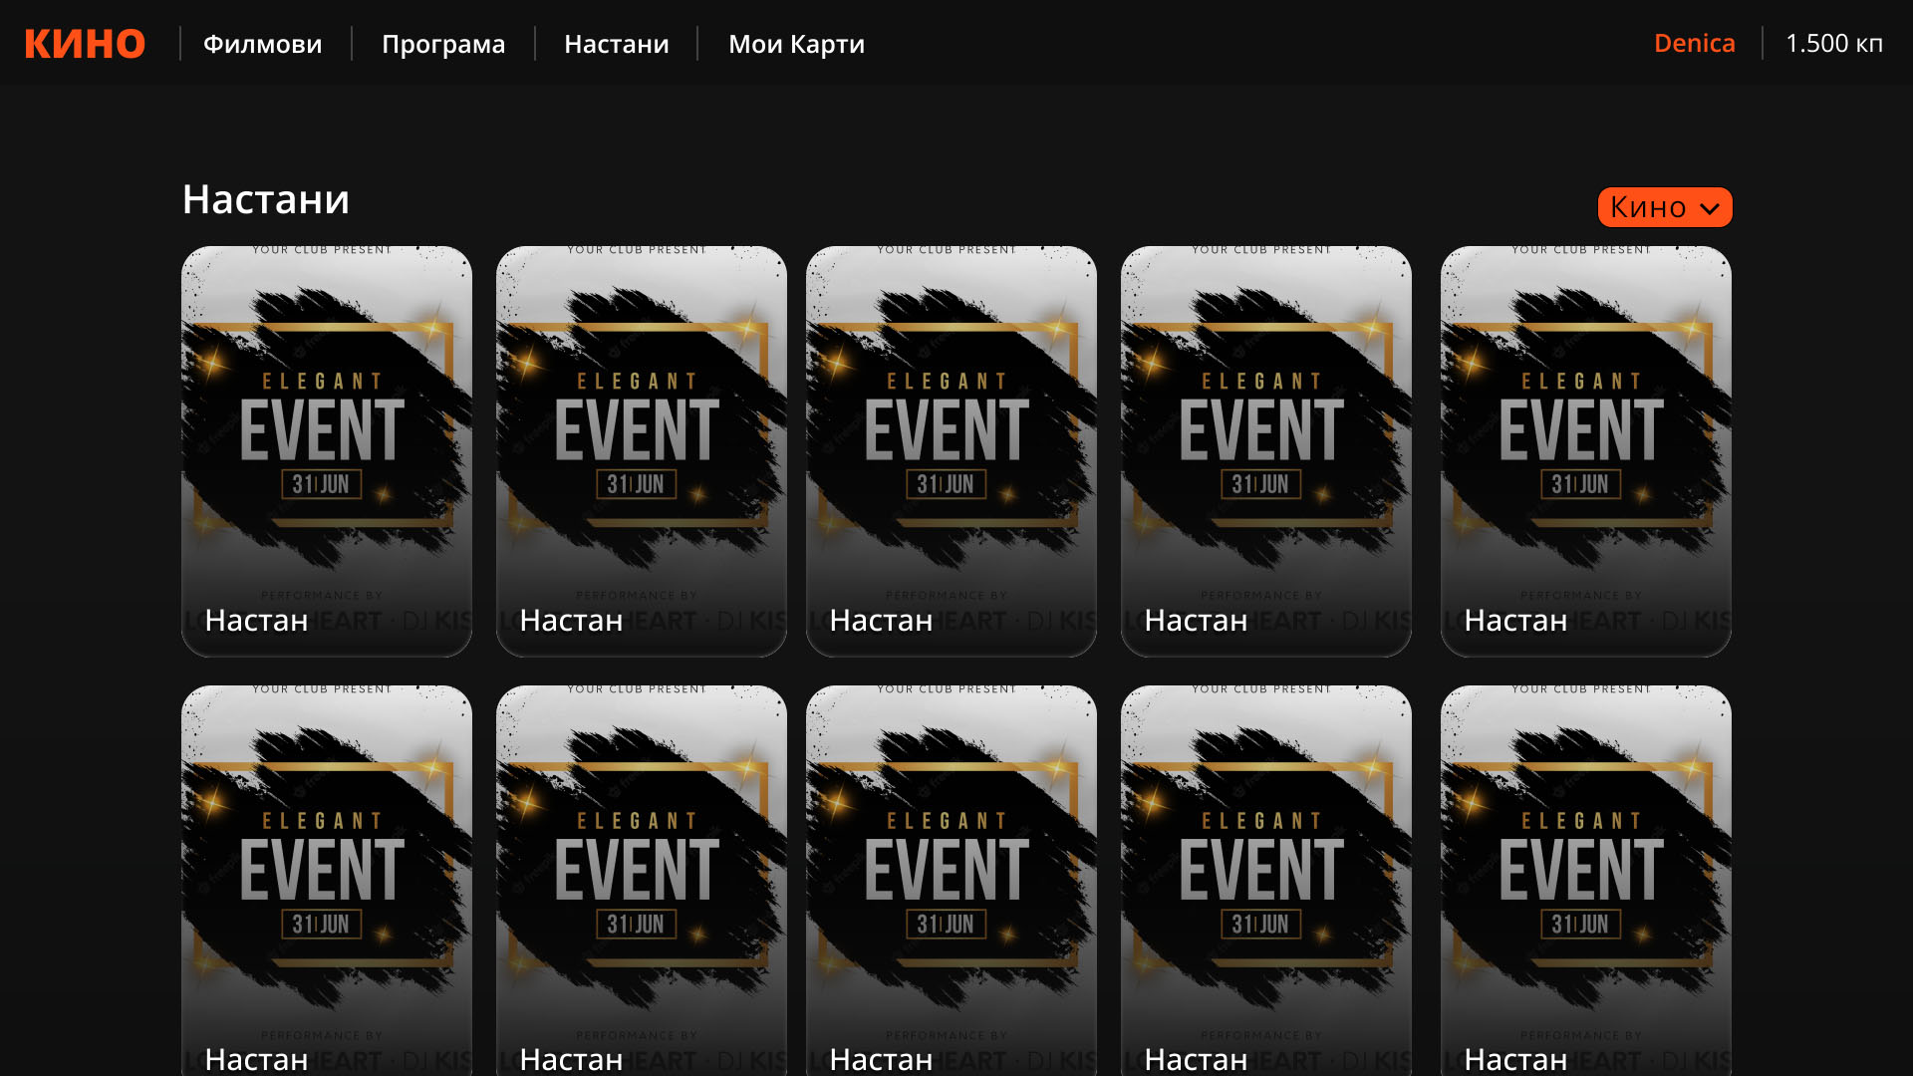Go to Настани navigation link
1913x1076 pixels.
(616, 44)
